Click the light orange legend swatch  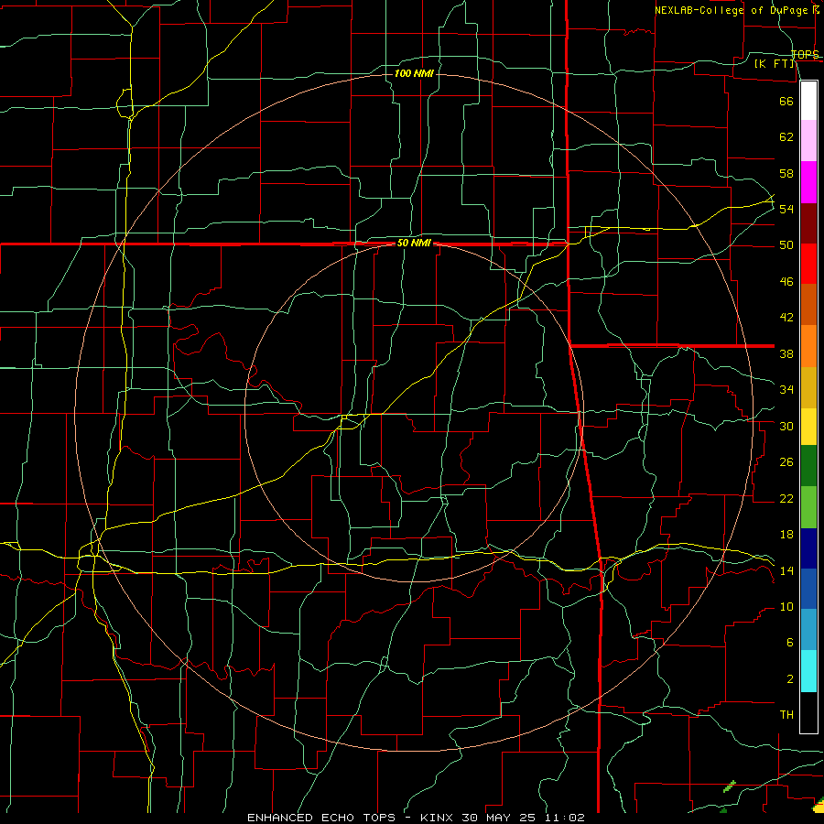pyautogui.click(x=808, y=346)
